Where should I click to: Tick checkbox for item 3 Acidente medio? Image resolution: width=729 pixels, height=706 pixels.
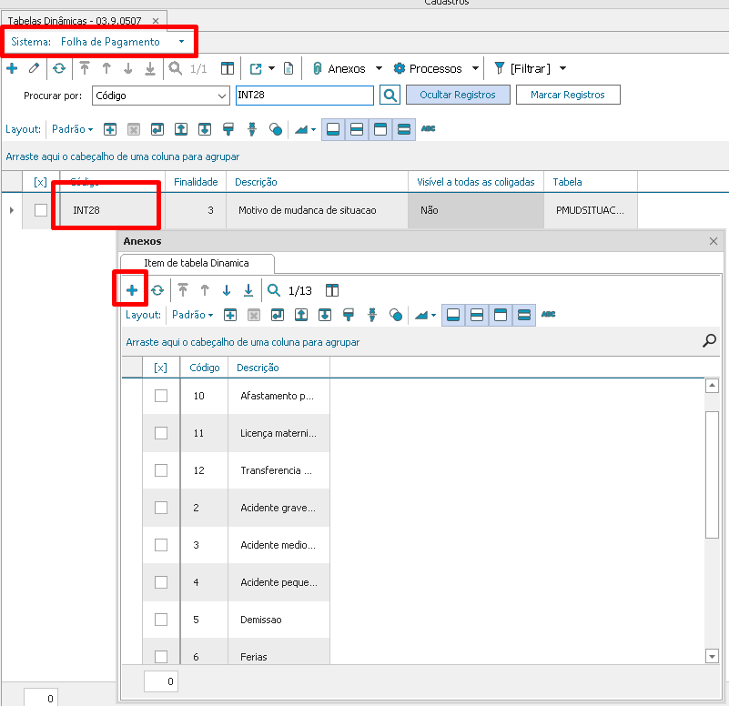(161, 545)
